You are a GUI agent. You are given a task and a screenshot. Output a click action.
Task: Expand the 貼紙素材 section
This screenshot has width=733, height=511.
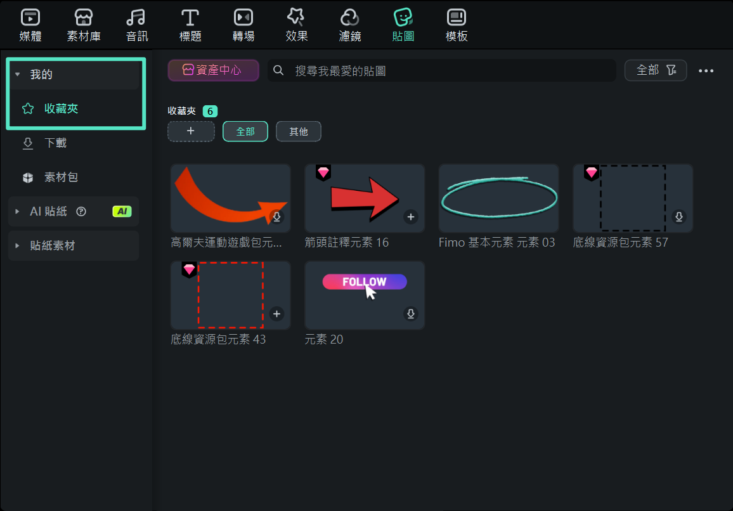[x=18, y=246]
